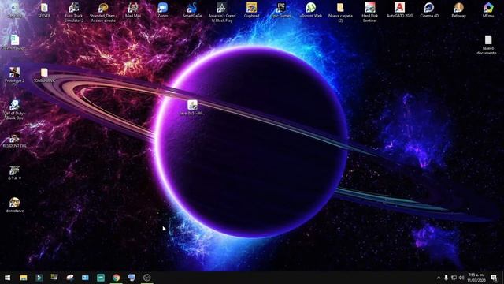Viewport: 504px width, 284px height.
Task: Select the Nueva carpeta (2) folder
Action: 340,13
